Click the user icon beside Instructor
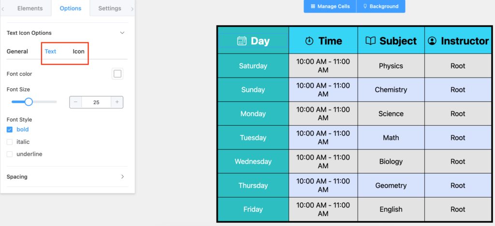Viewport: 495px width, 226px height. pyautogui.click(x=432, y=41)
